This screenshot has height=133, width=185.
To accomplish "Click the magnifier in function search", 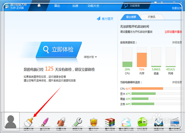I will (126, 6).
